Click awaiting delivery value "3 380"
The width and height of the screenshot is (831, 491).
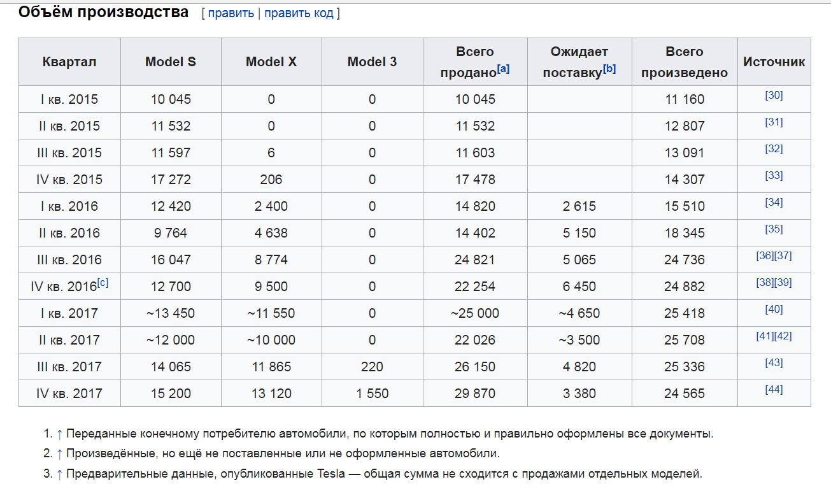click(579, 394)
